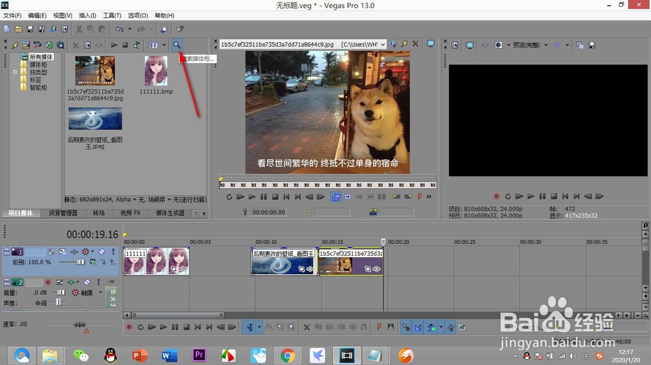Switch to the 资源管理器 tab
Image resolution: width=651 pixels, height=365 pixels.
[62, 213]
